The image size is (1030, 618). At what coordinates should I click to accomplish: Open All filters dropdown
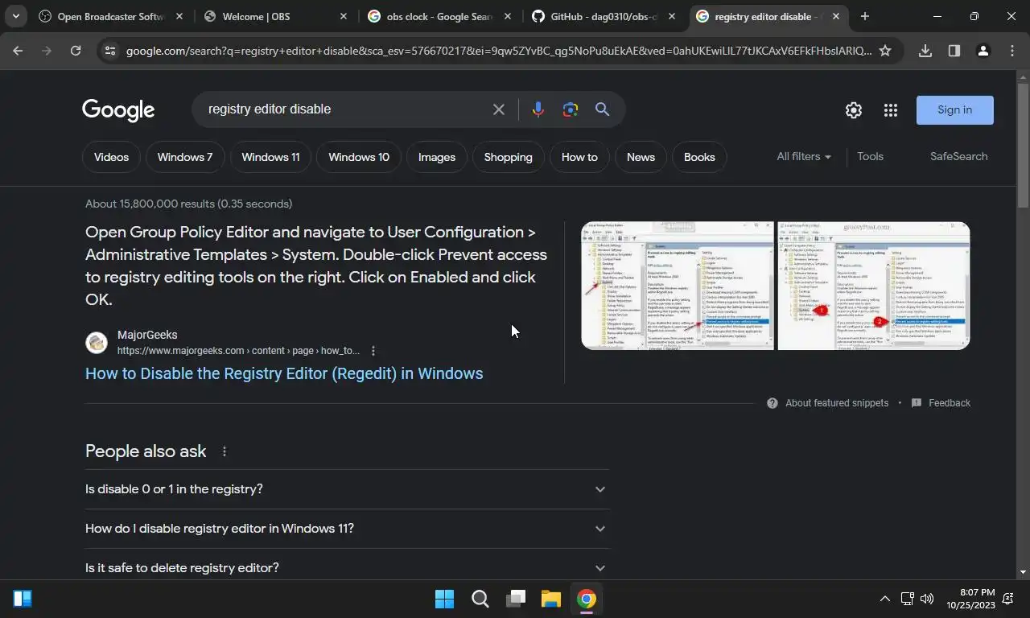click(x=804, y=157)
